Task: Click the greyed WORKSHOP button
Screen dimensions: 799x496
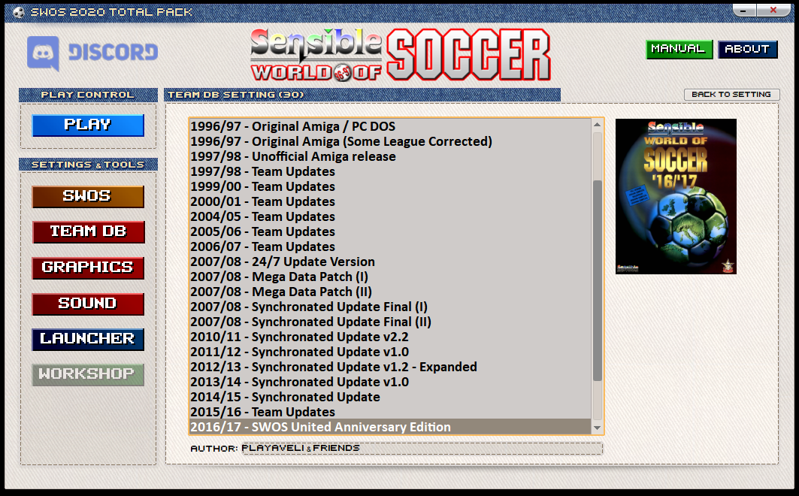Action: tap(88, 374)
